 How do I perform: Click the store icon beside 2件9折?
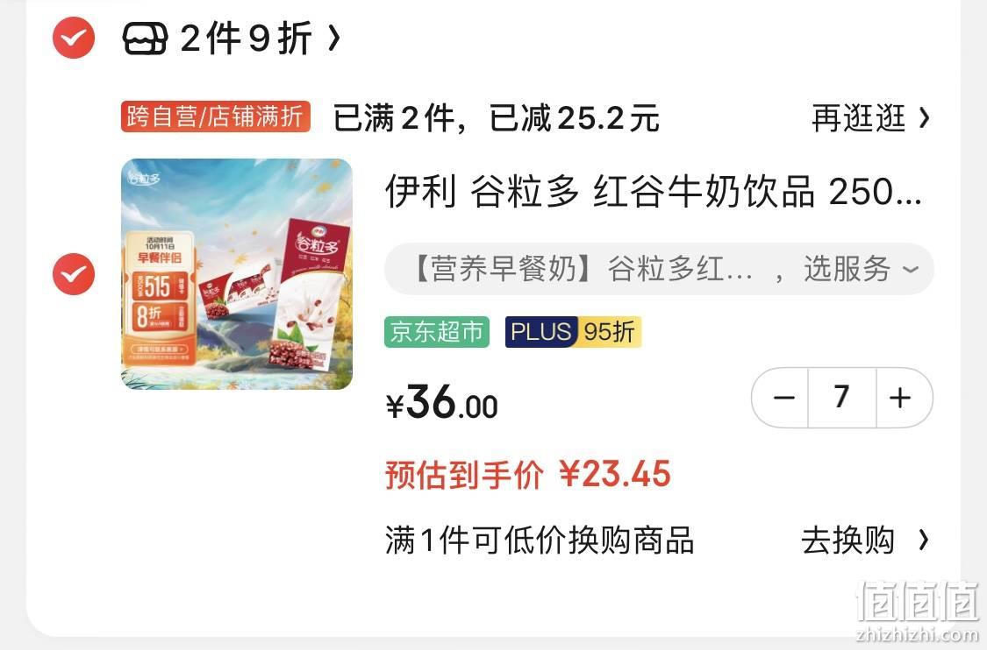(x=145, y=38)
